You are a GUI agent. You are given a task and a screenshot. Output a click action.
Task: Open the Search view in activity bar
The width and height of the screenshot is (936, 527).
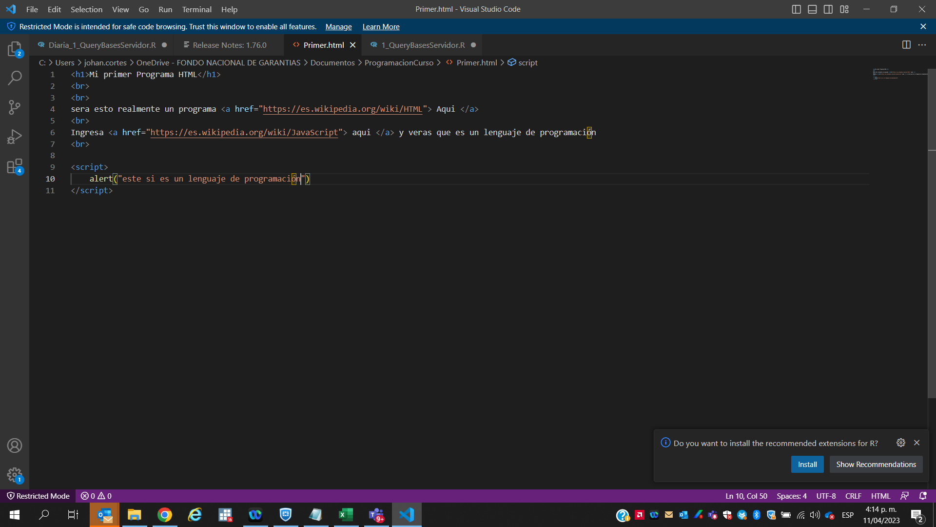click(x=15, y=78)
